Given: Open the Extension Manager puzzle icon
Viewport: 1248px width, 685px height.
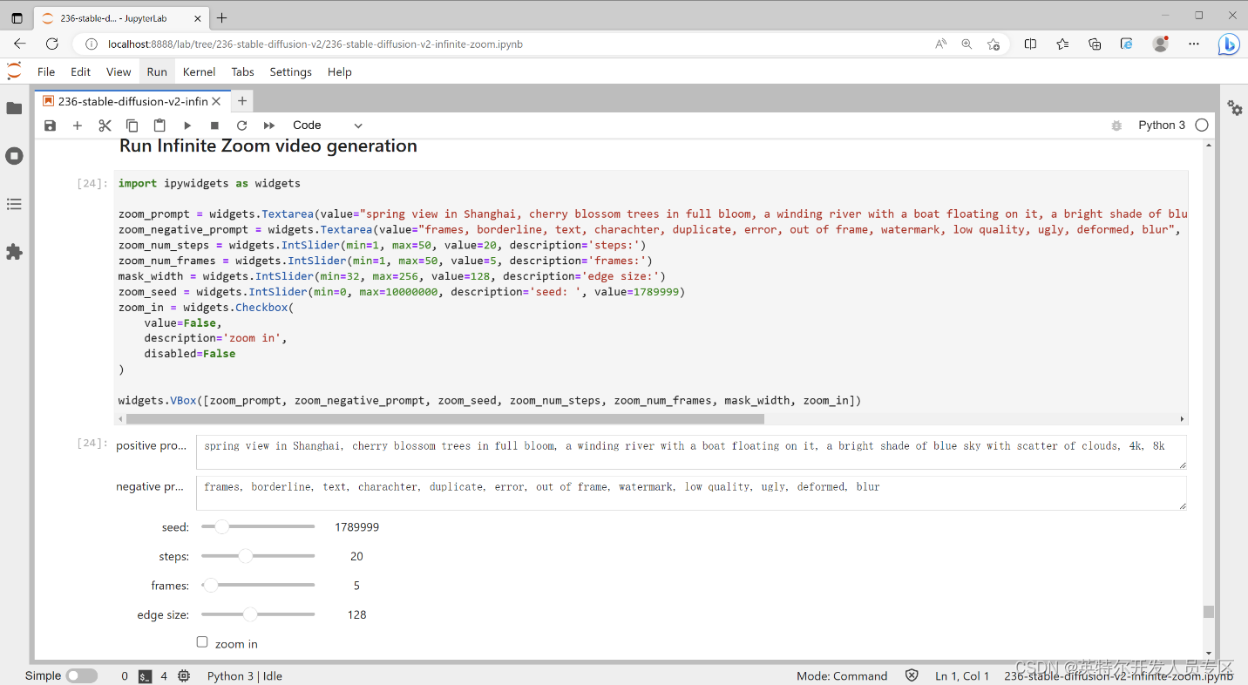Looking at the screenshot, I should pos(14,252).
